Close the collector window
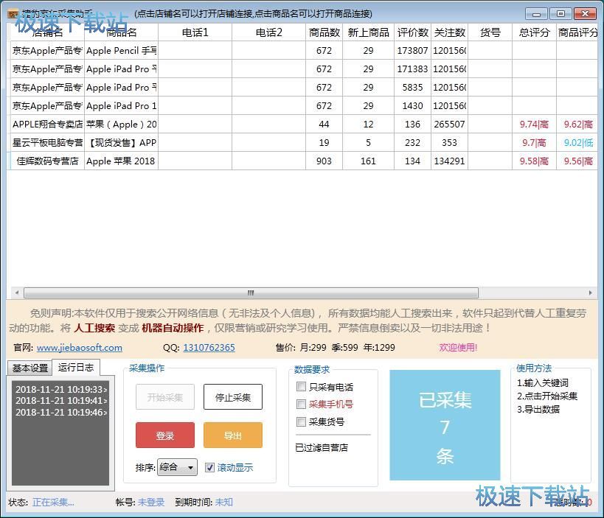 click(585, 14)
